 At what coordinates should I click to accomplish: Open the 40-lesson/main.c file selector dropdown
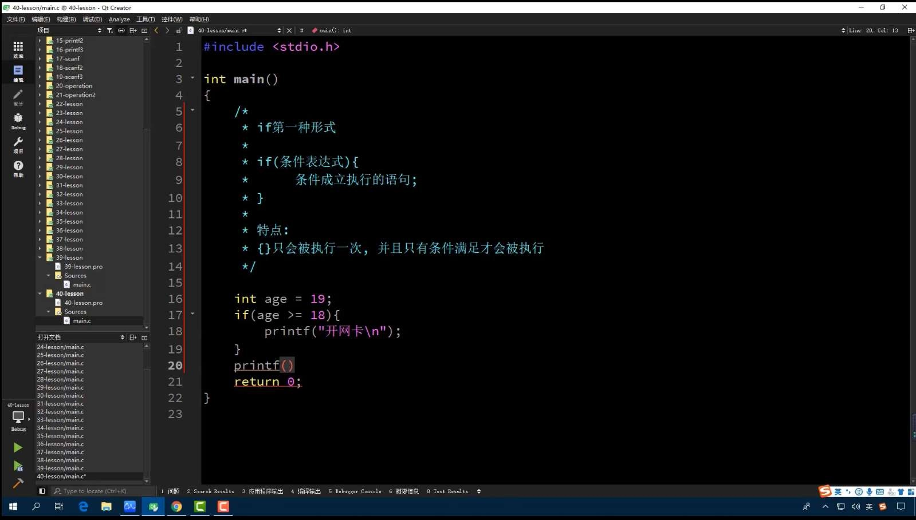239,30
